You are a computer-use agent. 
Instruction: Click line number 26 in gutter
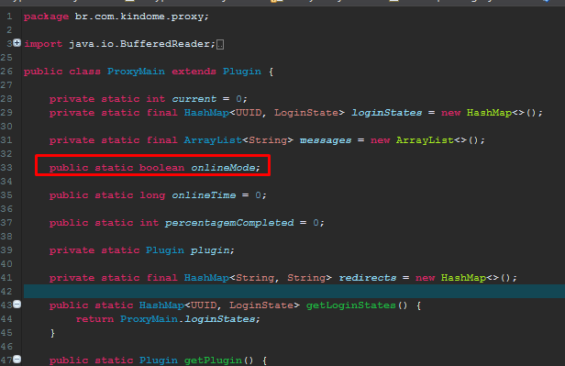pyautogui.click(x=6, y=72)
